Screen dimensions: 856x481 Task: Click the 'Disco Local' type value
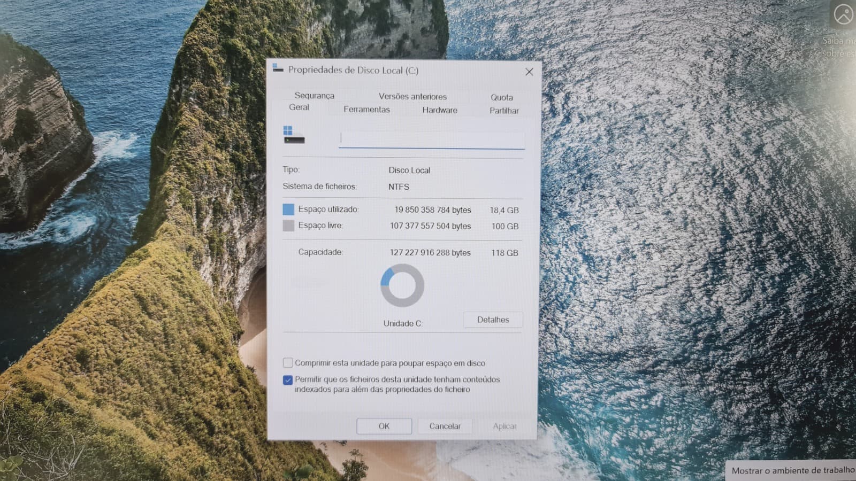(x=409, y=170)
